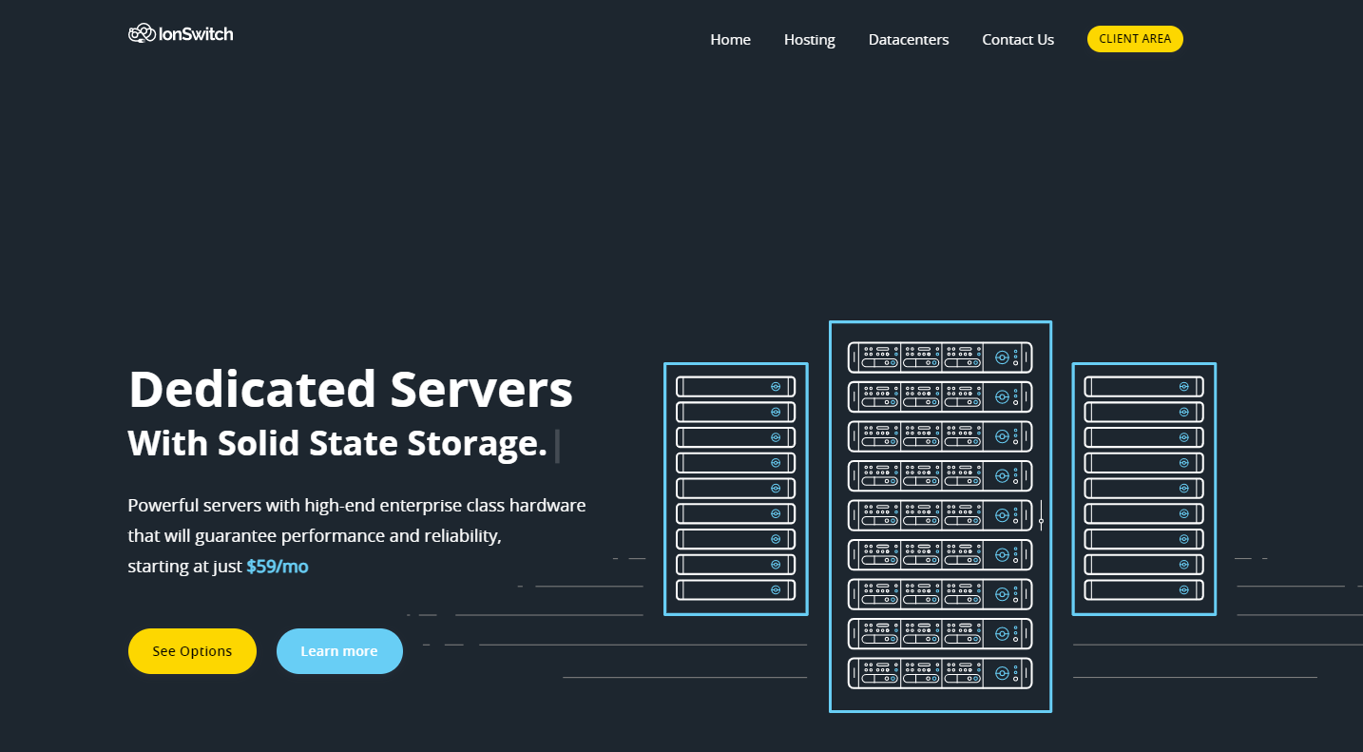Select the bottom server unit in center rack

click(939, 673)
